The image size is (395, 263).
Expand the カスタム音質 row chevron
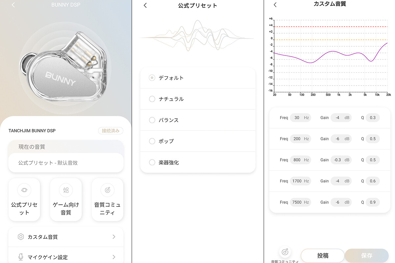pyautogui.click(x=114, y=237)
